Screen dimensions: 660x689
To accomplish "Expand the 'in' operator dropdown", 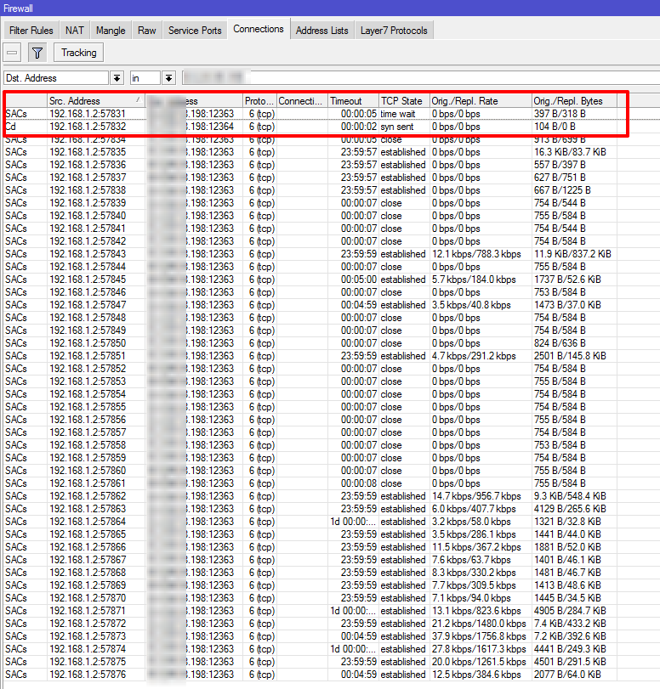I will [168, 78].
